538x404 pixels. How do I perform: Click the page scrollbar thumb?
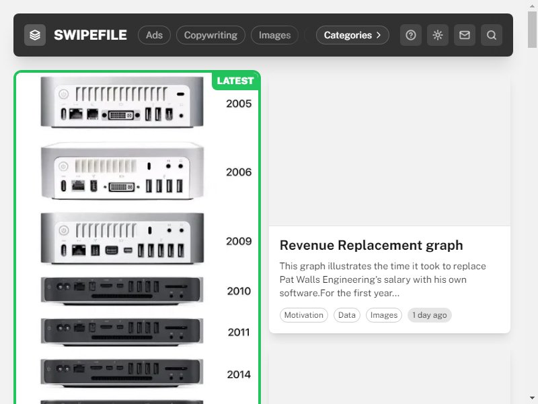(532, 29)
